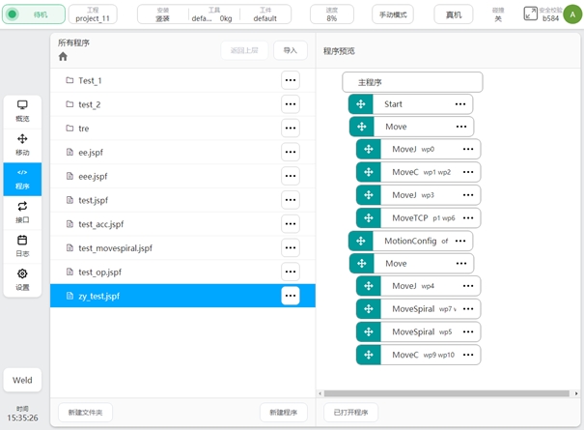This screenshot has width=584, height=430.
Task: Click the 导入 import button
Action: point(290,50)
